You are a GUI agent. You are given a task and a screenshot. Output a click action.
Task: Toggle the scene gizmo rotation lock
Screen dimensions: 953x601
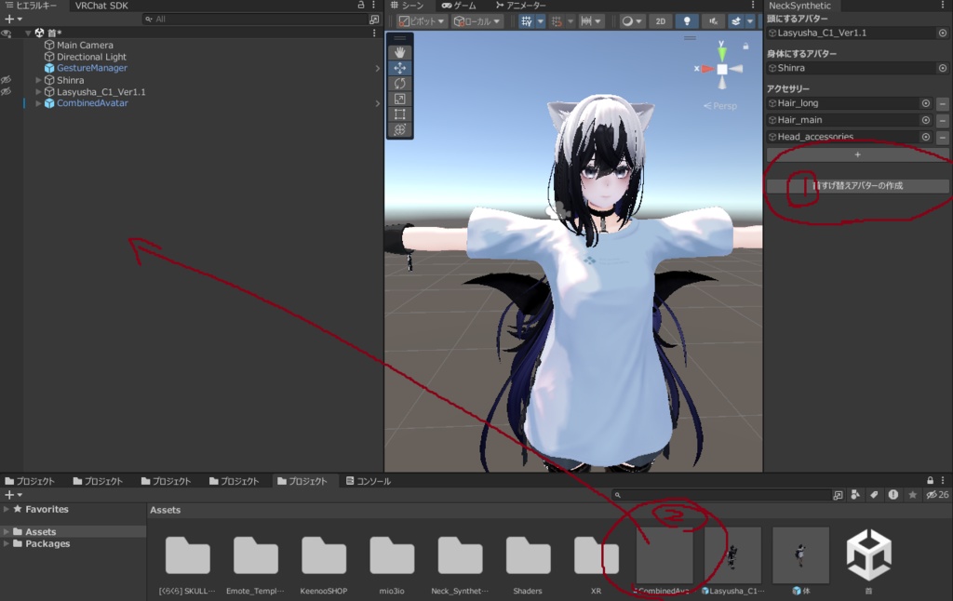[x=745, y=47]
